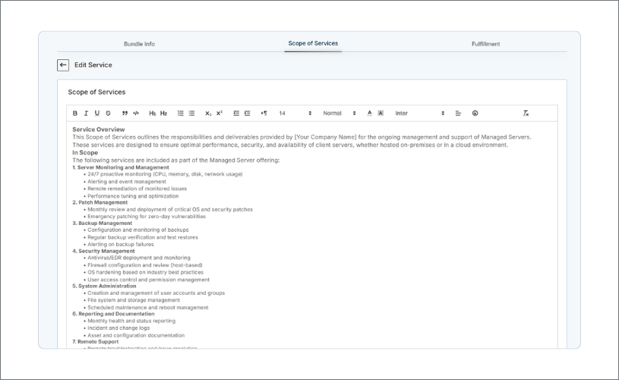
Task: Click the 'Edit Service' page title
Action: click(x=93, y=65)
